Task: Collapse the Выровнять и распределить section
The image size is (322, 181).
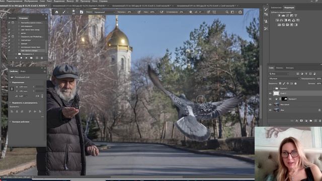Action: point(10,103)
